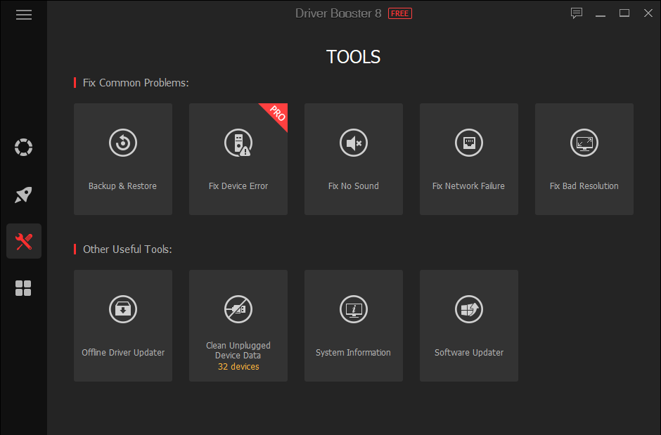Click the Fix Bad Resolution monitor icon
661x435 pixels.
(584, 143)
